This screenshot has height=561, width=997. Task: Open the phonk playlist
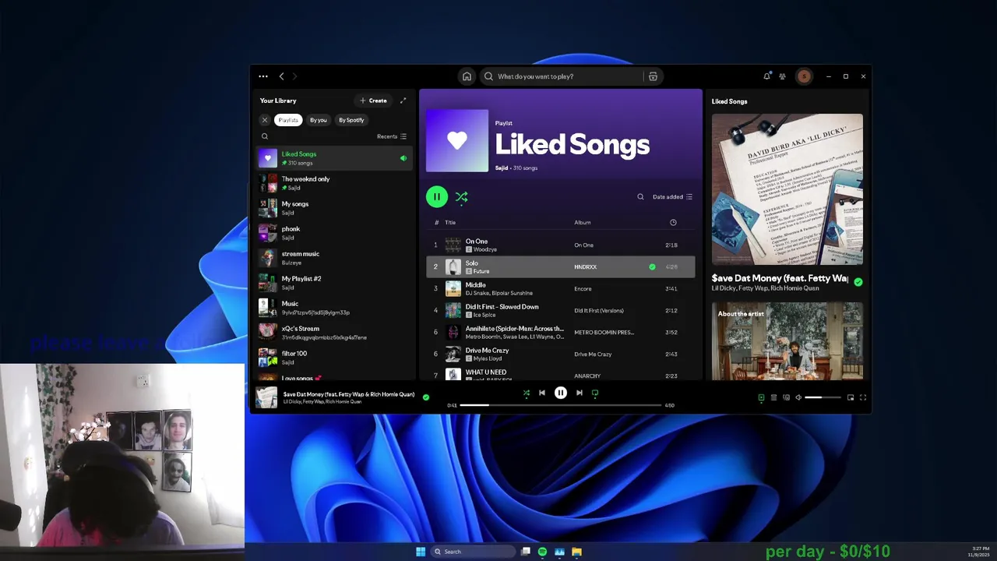(335, 233)
